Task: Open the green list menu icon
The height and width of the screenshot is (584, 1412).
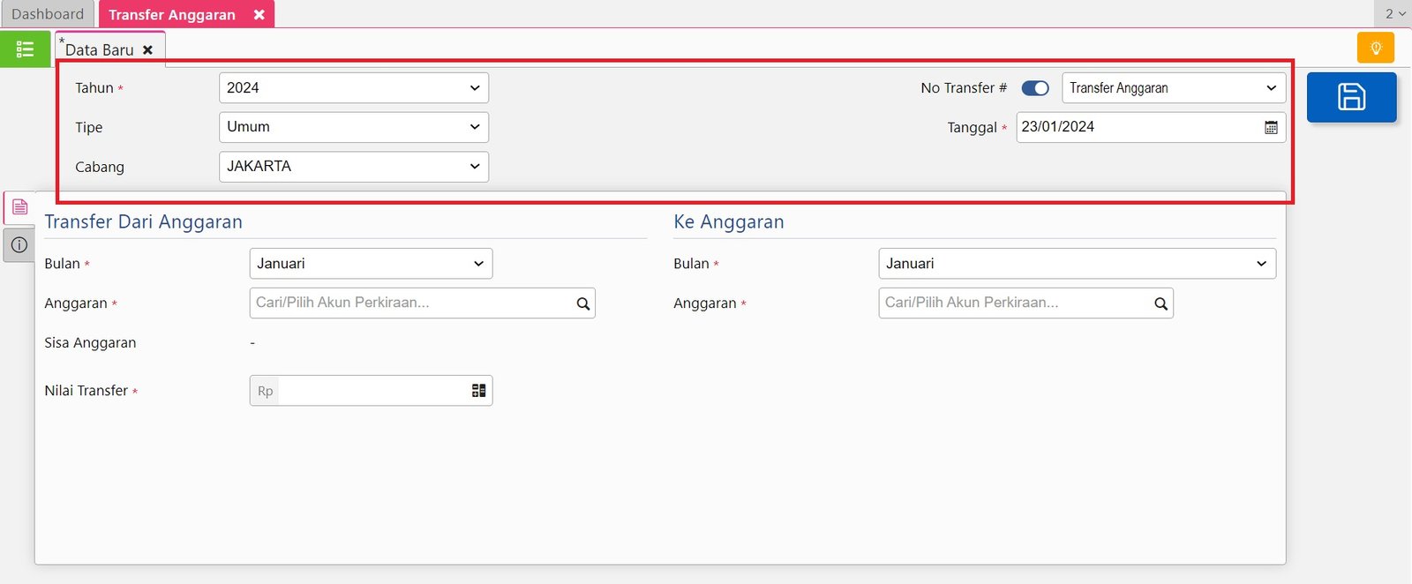Action: tap(25, 49)
